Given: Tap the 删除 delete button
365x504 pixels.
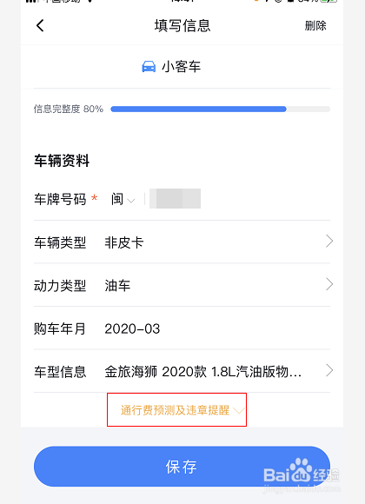Looking at the screenshot, I should click(x=315, y=25).
